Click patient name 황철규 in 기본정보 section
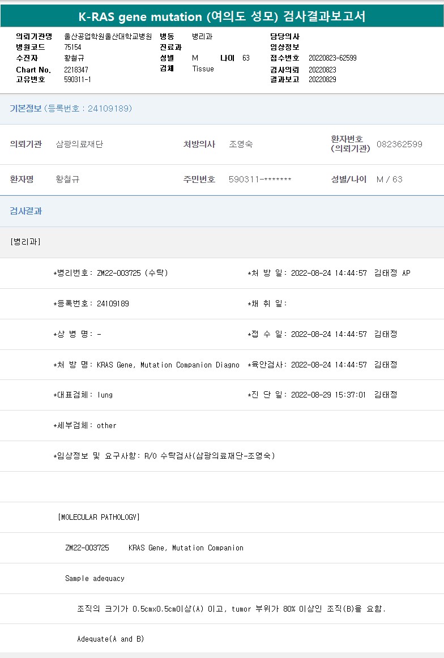 (67, 179)
